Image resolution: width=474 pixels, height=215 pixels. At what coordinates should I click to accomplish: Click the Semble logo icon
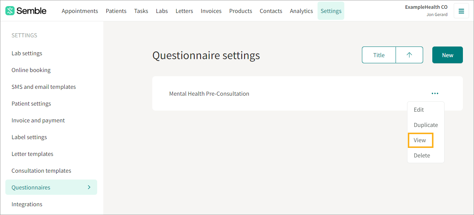pos(10,11)
